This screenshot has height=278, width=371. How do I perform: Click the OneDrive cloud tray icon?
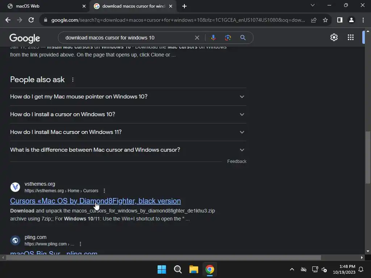(x=304, y=269)
